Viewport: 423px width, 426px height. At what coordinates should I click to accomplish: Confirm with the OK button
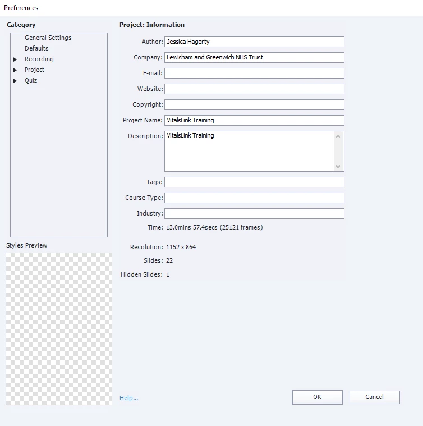tap(318, 397)
